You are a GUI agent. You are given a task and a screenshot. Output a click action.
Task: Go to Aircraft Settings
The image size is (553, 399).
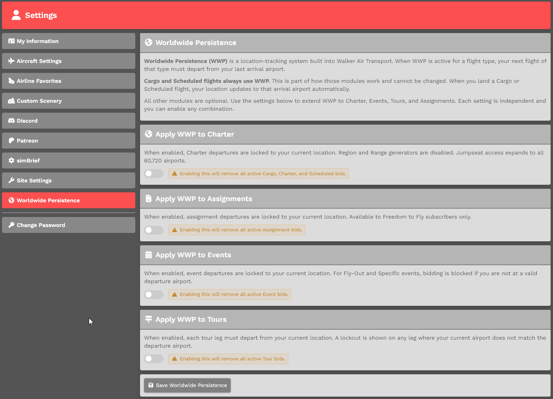click(68, 61)
